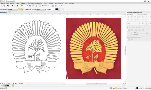Click the application launcher icon in toolbar
The width and height of the screenshot is (151, 90).
click(x=59, y=6)
